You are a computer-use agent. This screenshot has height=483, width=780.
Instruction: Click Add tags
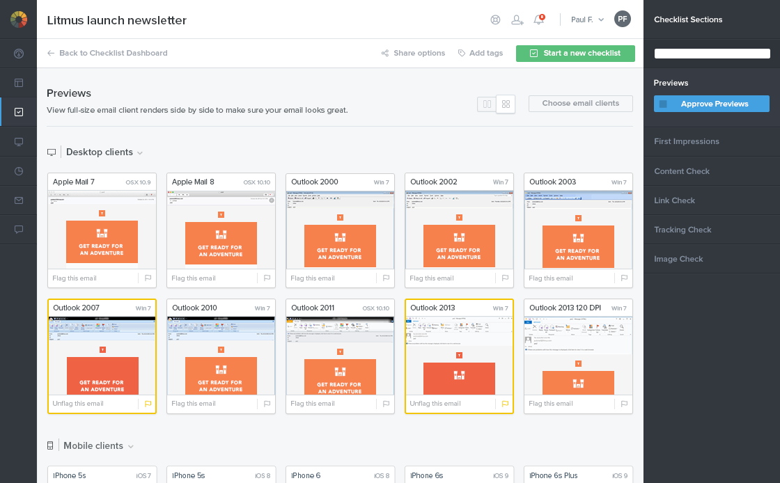[x=481, y=53]
